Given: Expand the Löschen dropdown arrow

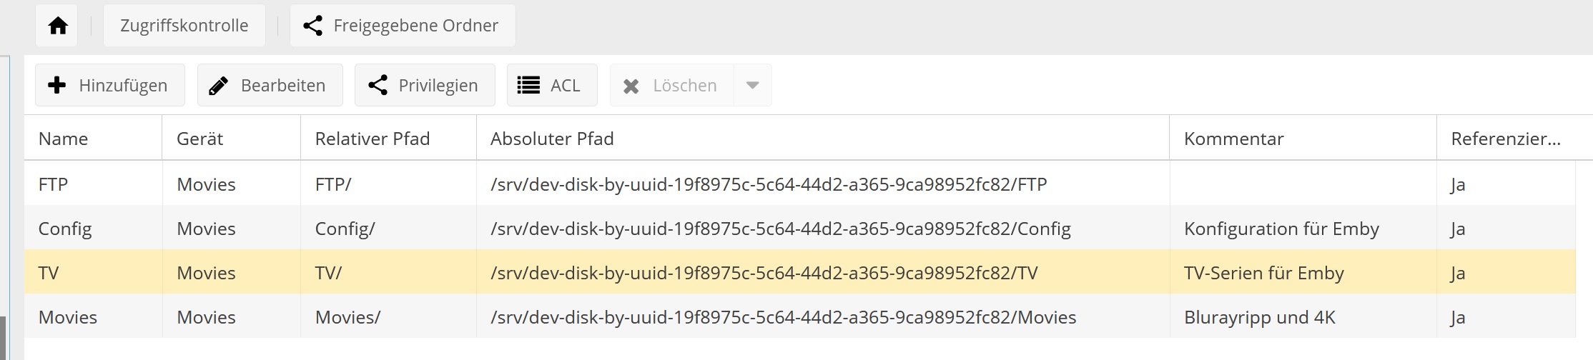Looking at the screenshot, I should pos(752,85).
